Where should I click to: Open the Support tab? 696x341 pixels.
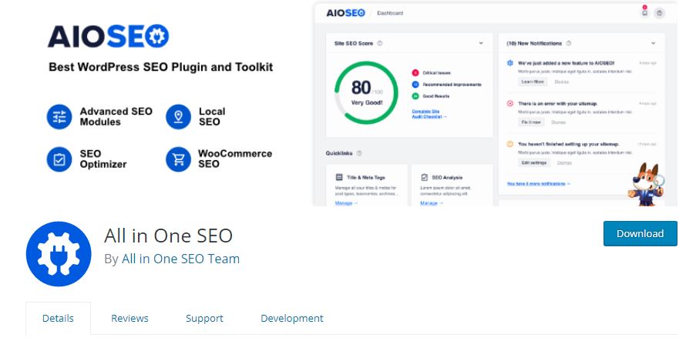204,319
